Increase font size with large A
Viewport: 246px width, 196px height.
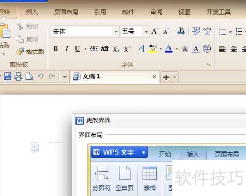pyautogui.click(x=155, y=31)
